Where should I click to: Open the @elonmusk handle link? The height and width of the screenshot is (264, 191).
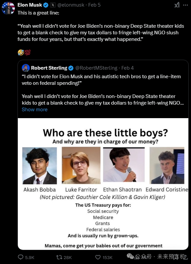pyautogui.click(x=71, y=5)
